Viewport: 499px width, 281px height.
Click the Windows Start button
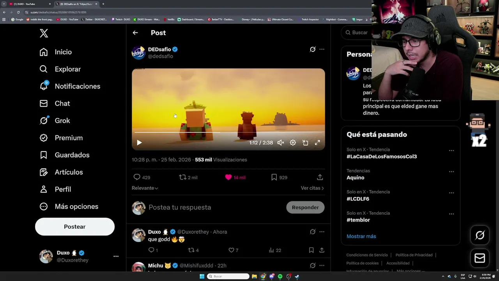(202, 277)
